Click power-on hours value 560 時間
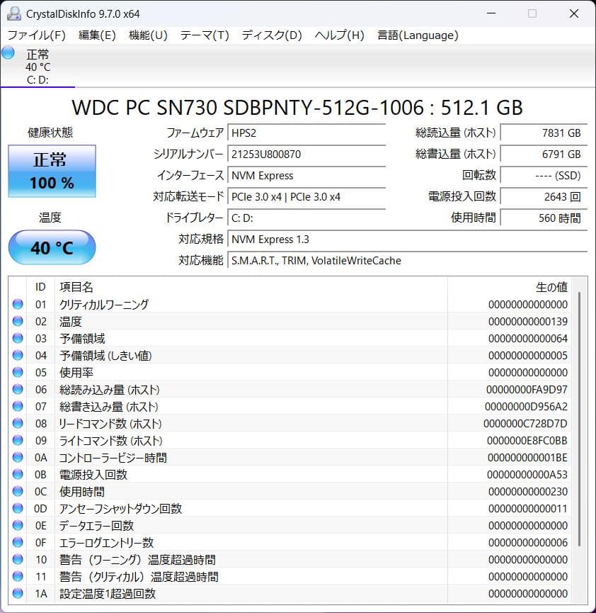The height and width of the screenshot is (613, 596). pos(544,218)
